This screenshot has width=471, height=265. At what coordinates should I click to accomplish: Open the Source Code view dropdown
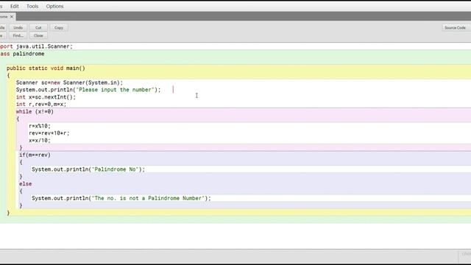(x=456, y=28)
